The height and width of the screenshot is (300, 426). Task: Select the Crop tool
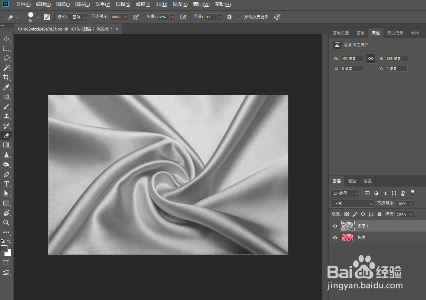6,77
